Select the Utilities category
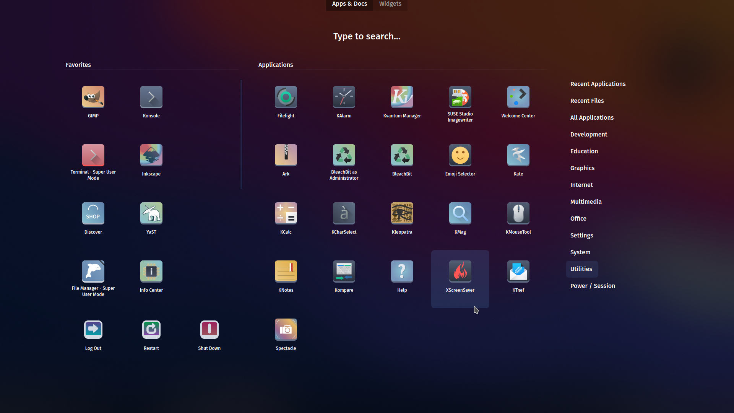The image size is (734, 413). pos(581,269)
